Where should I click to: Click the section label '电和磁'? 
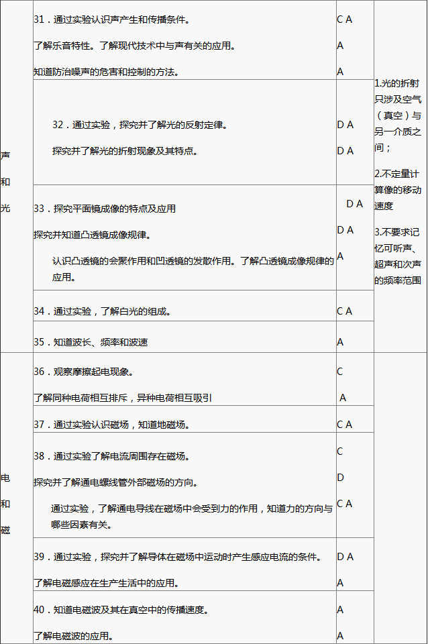click(5, 504)
